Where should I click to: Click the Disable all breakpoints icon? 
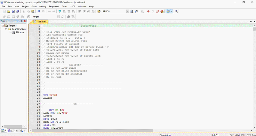(157, 11)
